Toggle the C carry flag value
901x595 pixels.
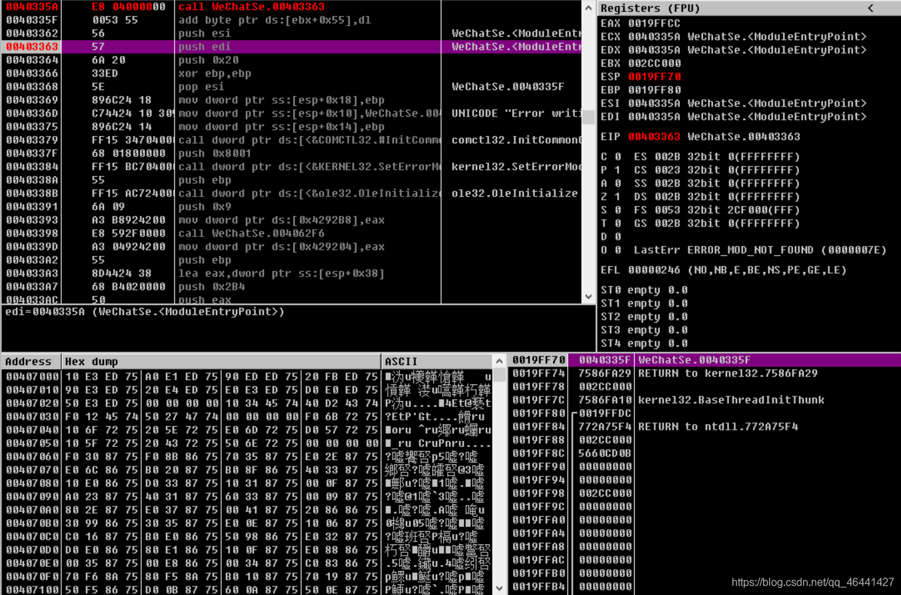point(618,157)
